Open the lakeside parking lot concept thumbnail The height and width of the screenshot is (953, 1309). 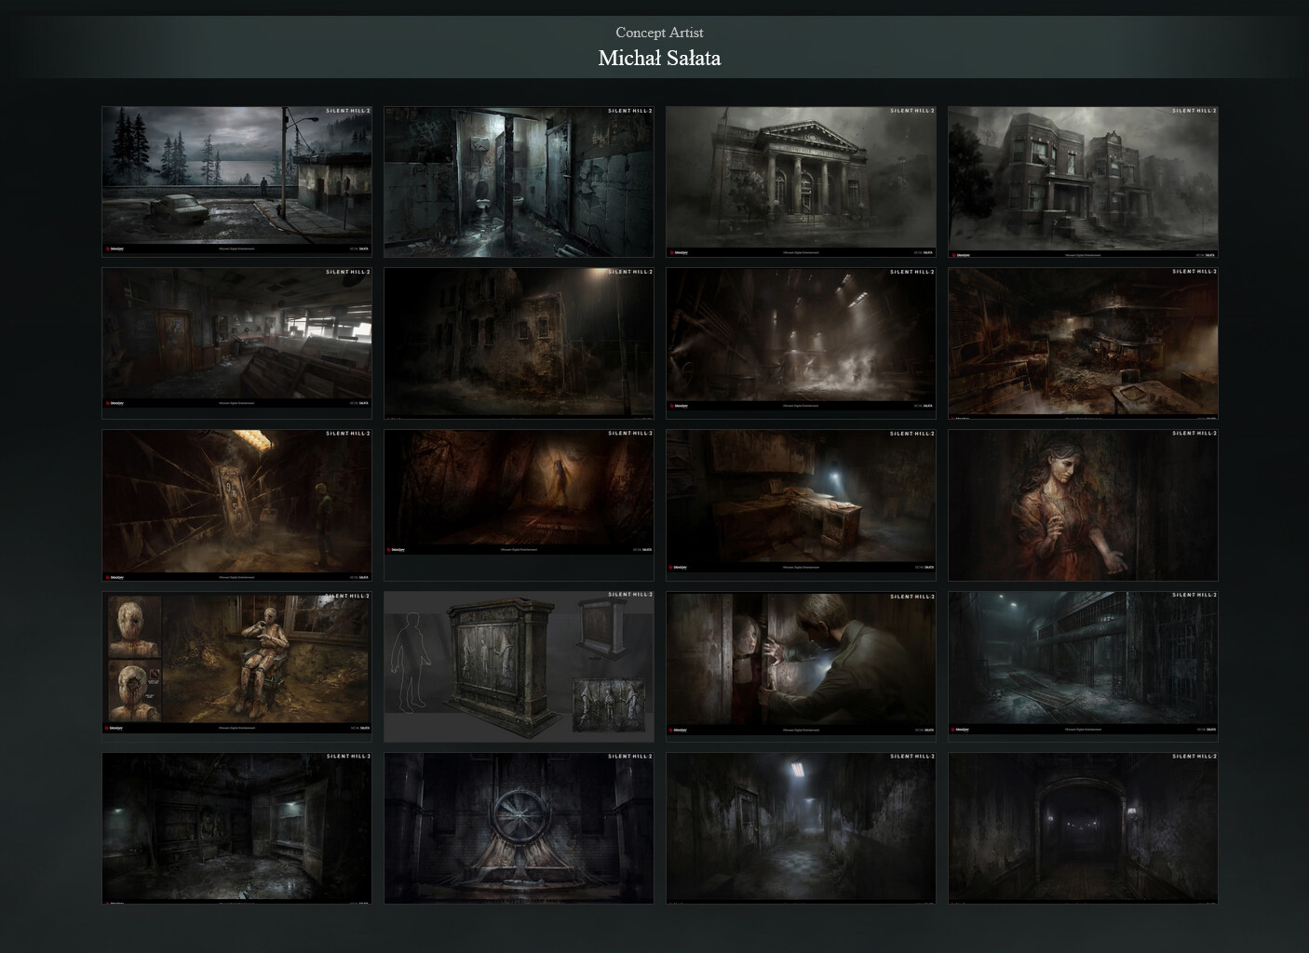point(236,180)
